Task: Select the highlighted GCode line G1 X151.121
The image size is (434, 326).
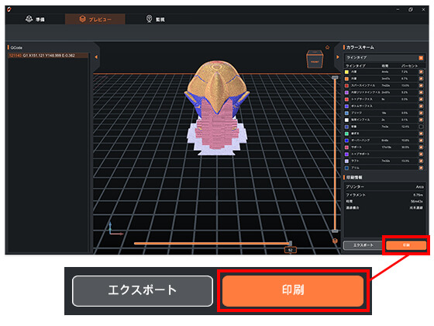Action: 48,55
